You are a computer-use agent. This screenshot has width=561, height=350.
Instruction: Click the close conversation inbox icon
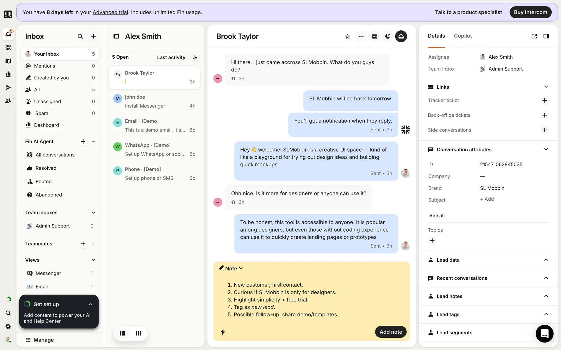point(401,36)
